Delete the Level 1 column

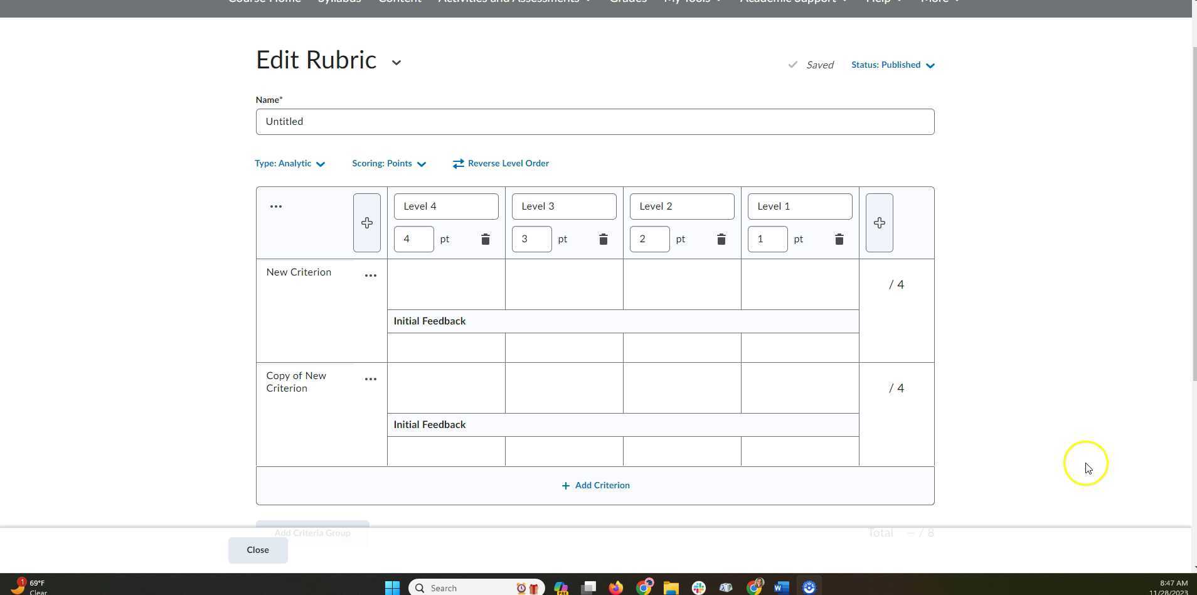click(839, 239)
